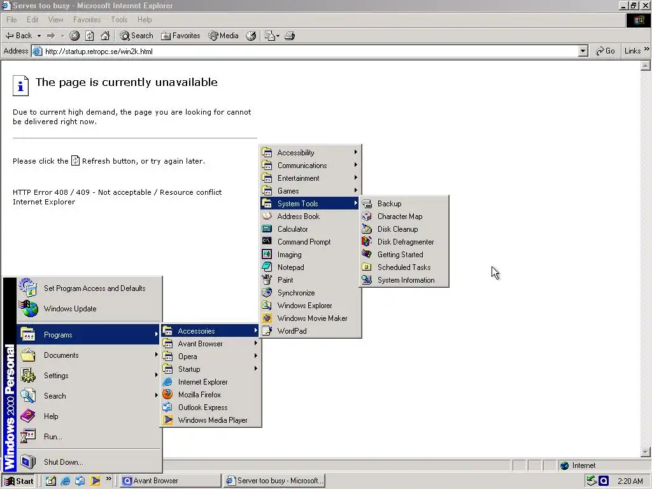This screenshot has width=652, height=489.
Task: Open the Favorites menu
Action: coord(87,20)
